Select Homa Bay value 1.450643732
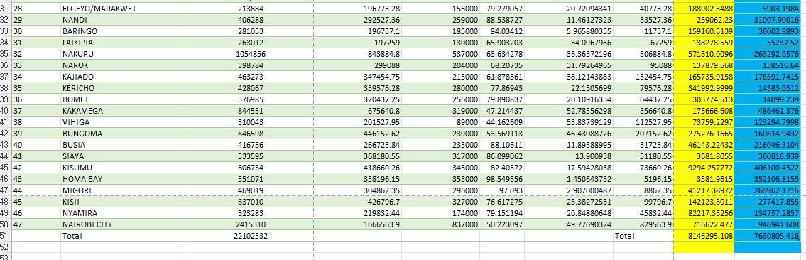Image resolution: width=806 pixels, height=260 pixels. 569,179
